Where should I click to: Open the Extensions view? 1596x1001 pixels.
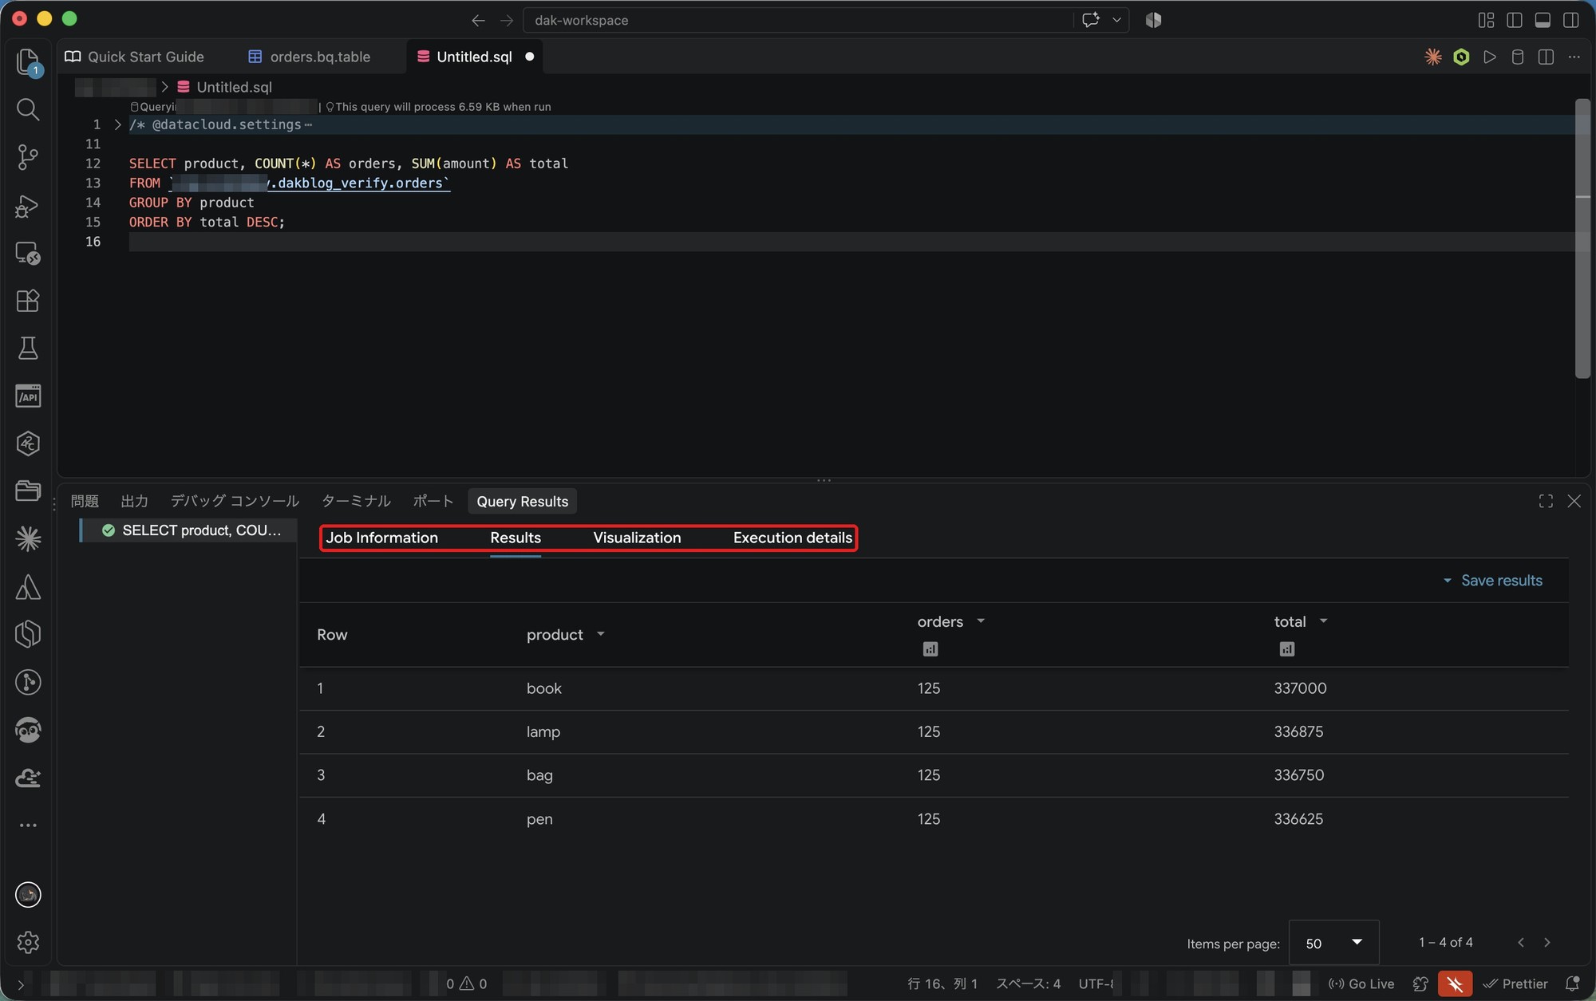(x=28, y=301)
